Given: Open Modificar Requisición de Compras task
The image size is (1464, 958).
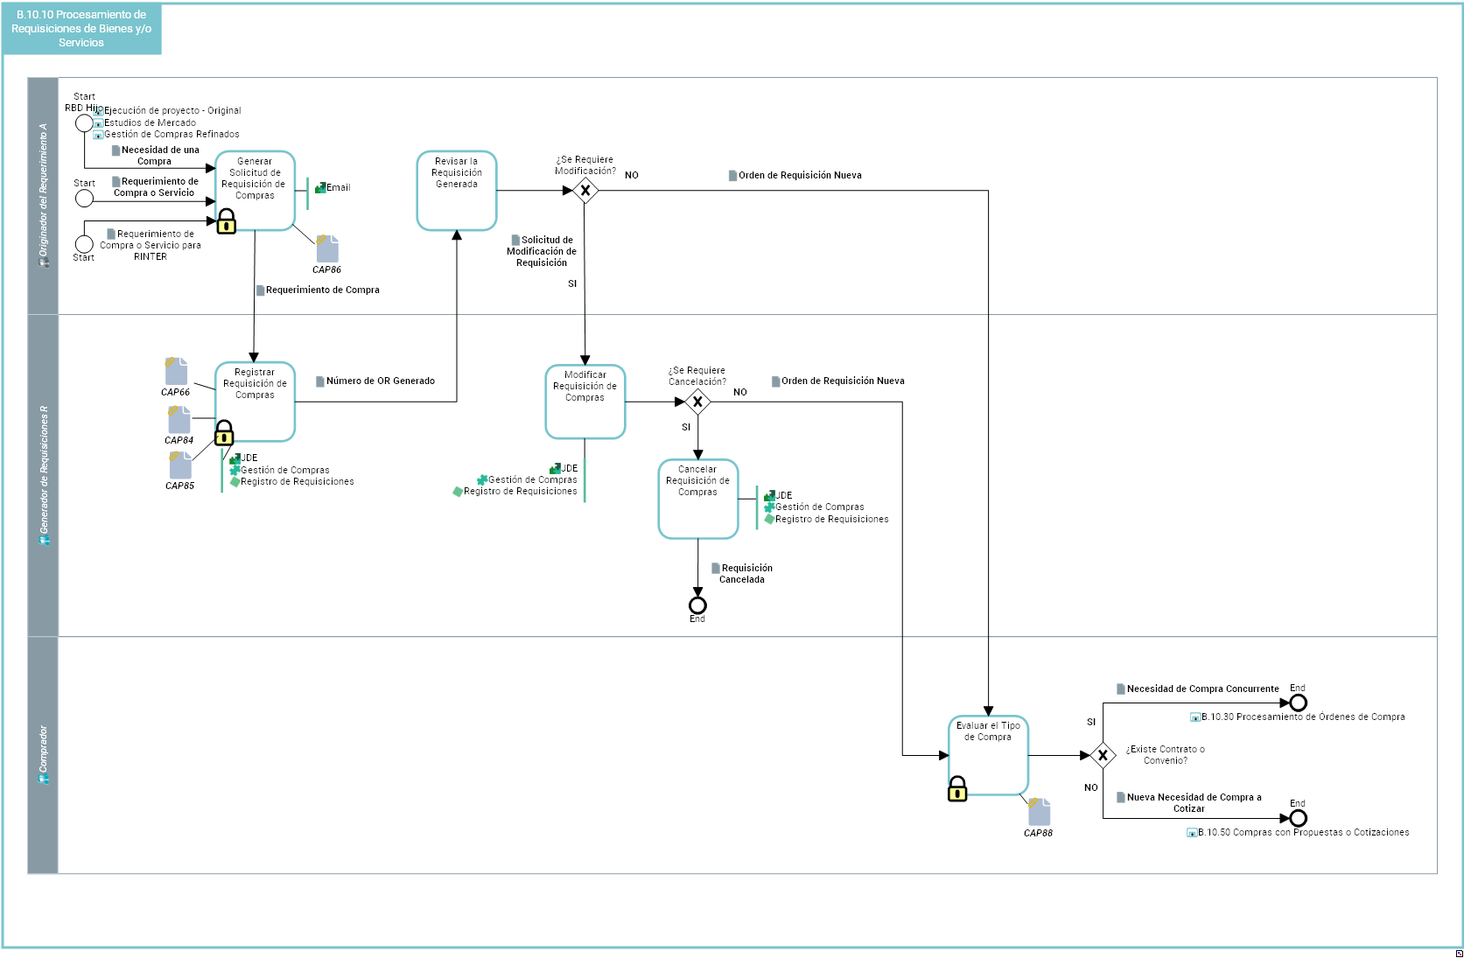Looking at the screenshot, I should [585, 402].
